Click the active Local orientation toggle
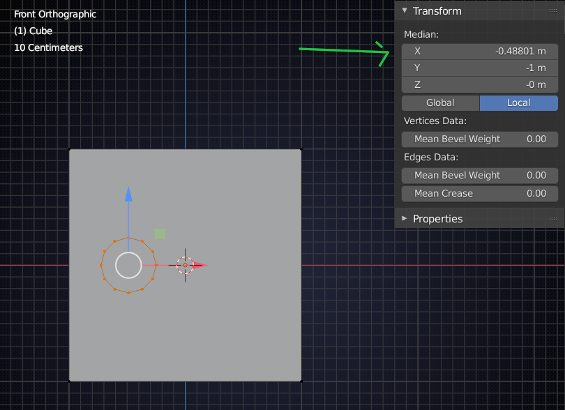Image resolution: width=565 pixels, height=410 pixels. (519, 102)
